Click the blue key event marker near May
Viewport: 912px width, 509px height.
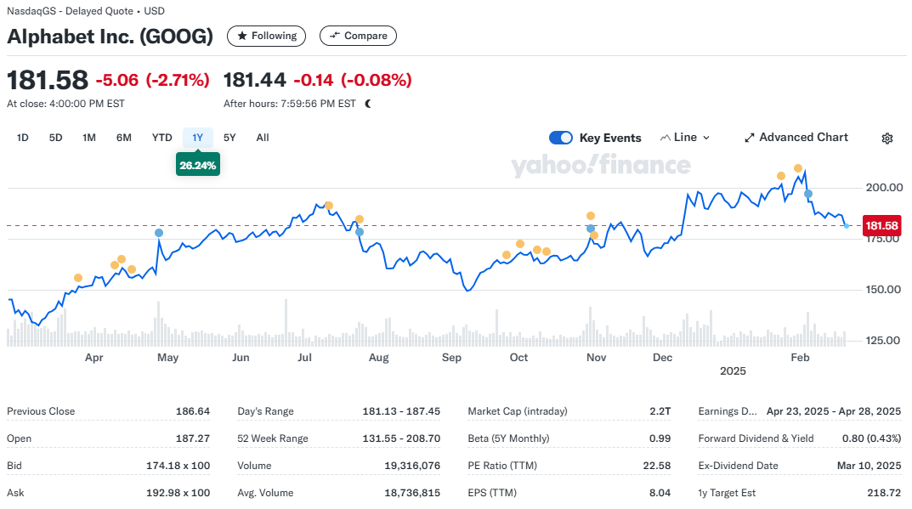tap(159, 233)
